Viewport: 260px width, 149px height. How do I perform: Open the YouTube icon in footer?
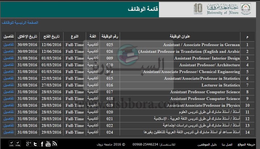48,144
